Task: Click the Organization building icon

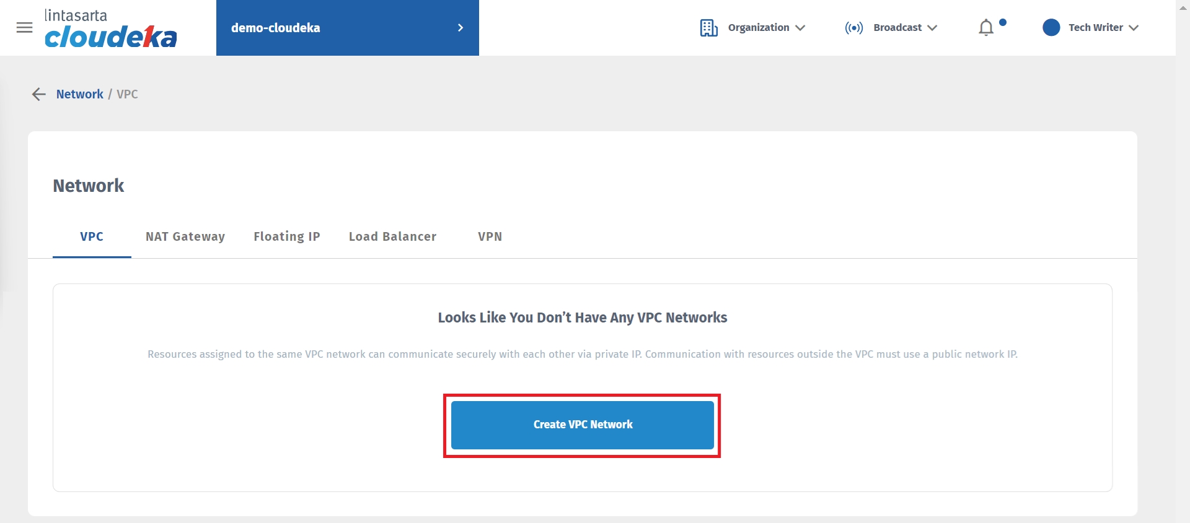Action: pos(708,28)
